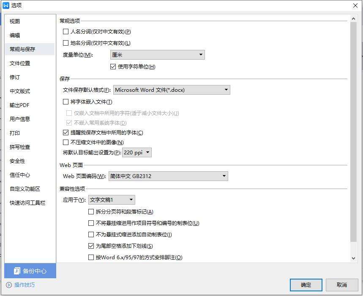Open the 输出PDF category

[x=30, y=105]
